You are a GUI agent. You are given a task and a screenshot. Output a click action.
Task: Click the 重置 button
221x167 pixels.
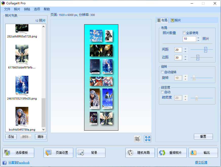[x=203, y=136]
